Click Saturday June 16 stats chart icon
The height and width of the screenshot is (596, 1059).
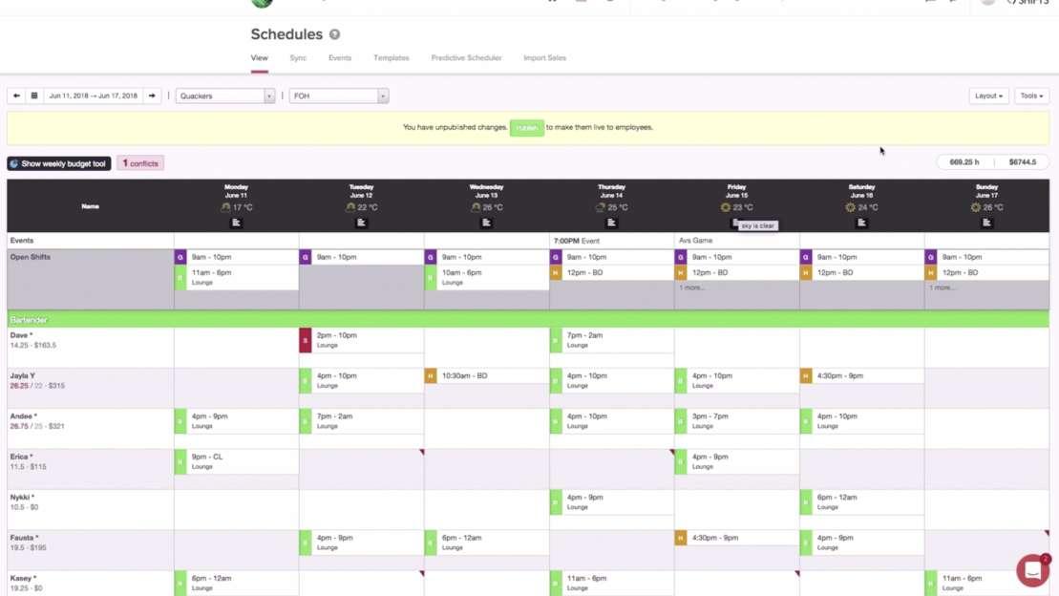point(861,223)
